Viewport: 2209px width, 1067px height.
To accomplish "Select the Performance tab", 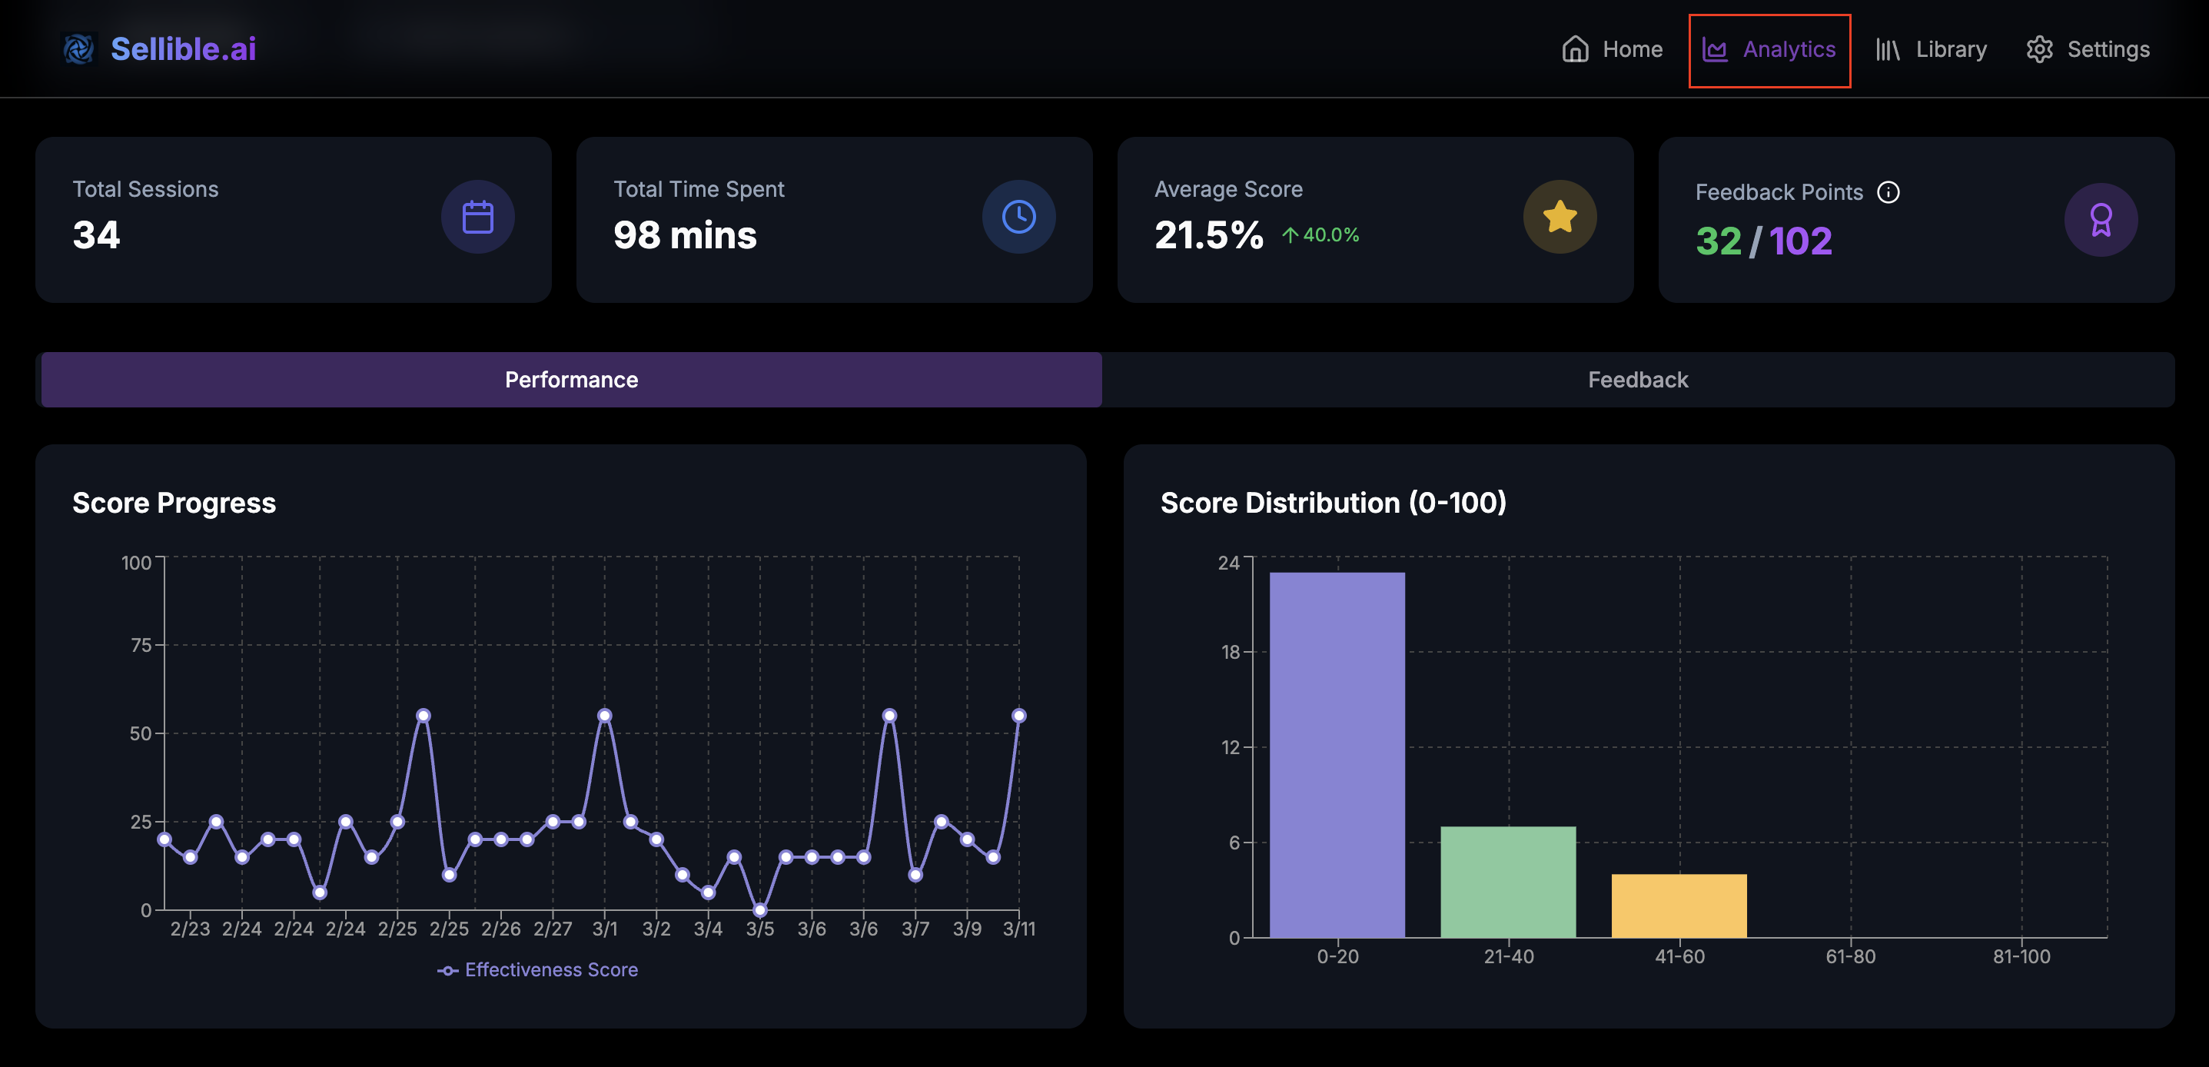I will pos(571,379).
